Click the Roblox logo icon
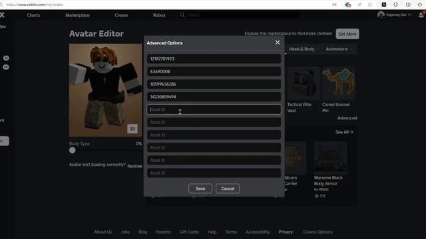Image resolution: width=426 pixels, height=239 pixels. (x=2, y=15)
